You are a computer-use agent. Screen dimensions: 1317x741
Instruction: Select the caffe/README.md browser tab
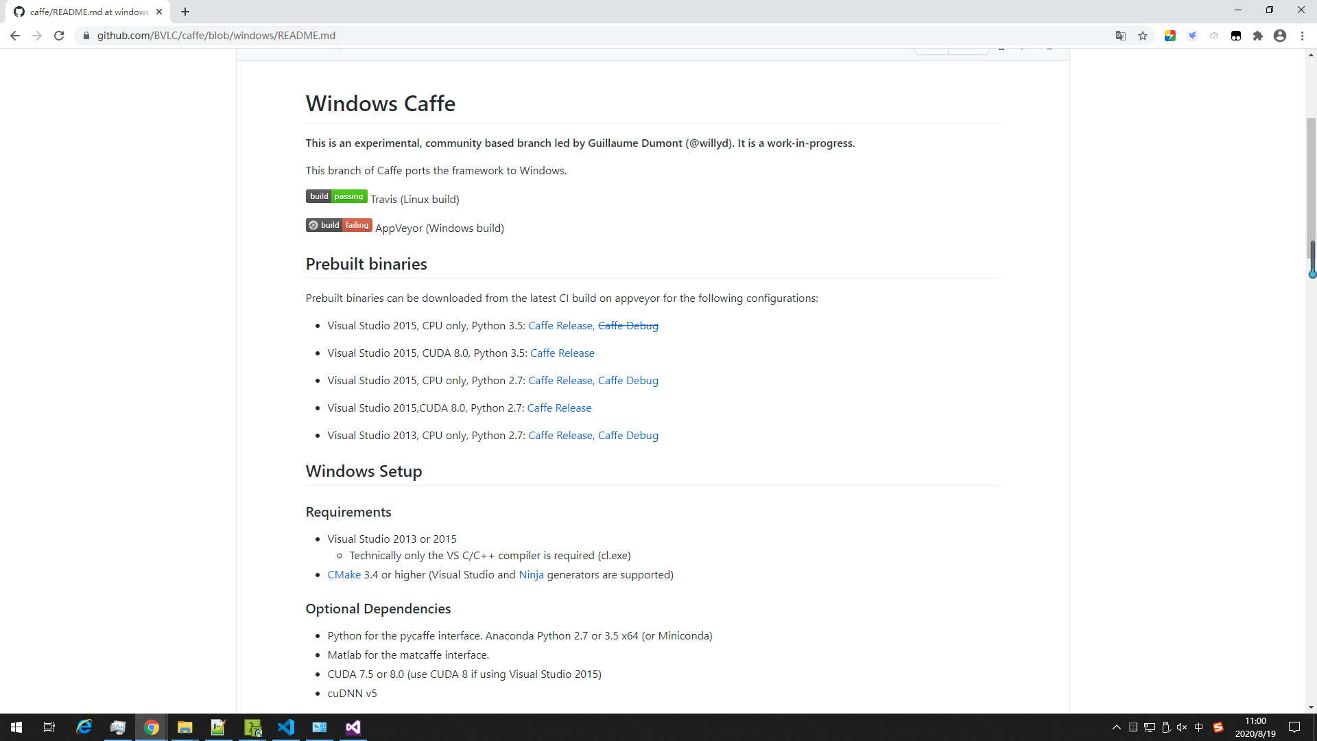[89, 12]
